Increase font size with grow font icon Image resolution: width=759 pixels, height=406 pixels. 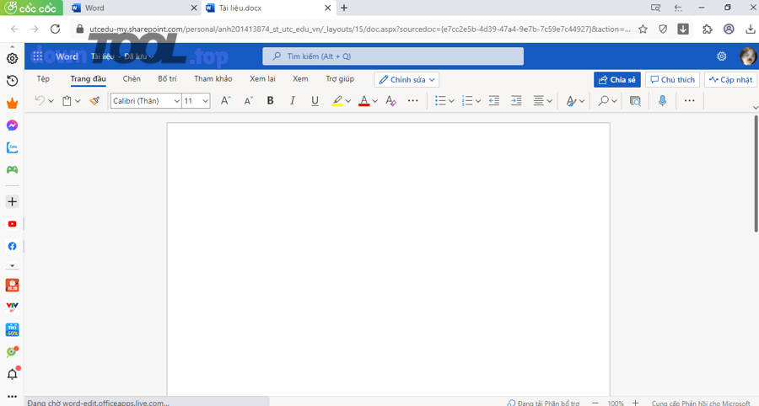pos(225,101)
